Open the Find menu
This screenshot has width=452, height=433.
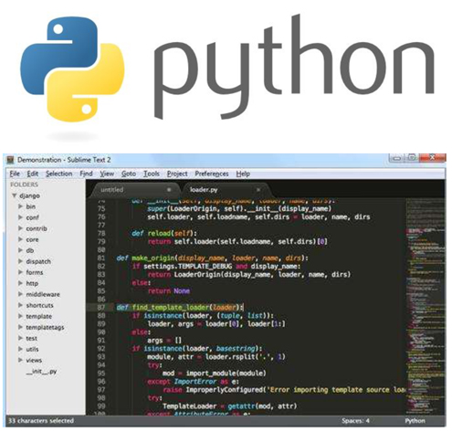pyautogui.click(x=86, y=174)
